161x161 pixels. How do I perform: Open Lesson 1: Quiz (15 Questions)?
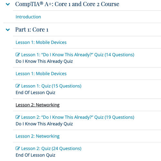(x=51, y=86)
